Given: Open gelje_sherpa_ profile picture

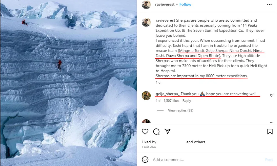Looking at the screenshot, I should (146, 95).
